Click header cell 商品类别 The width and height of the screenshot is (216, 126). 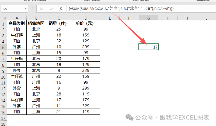[x=17, y=23]
